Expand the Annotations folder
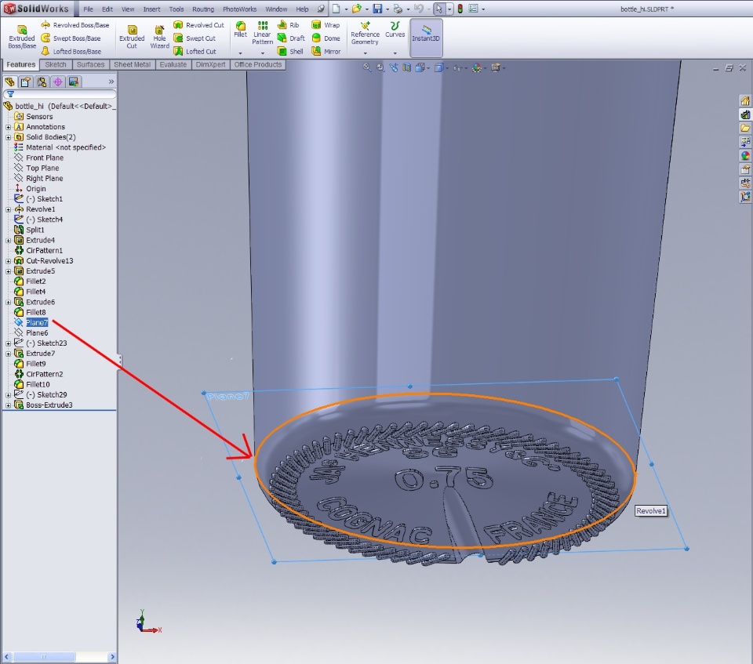The image size is (753, 664). 8,127
